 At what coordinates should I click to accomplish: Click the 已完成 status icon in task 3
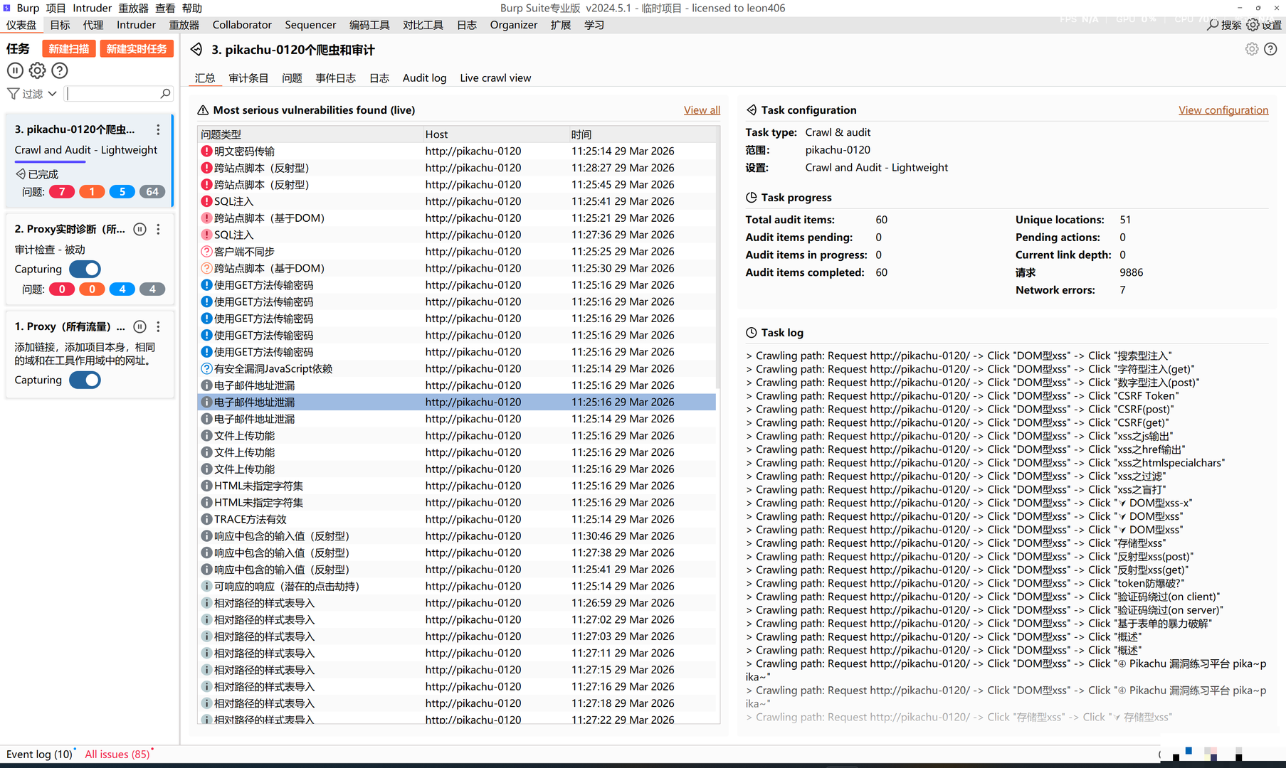pos(20,174)
